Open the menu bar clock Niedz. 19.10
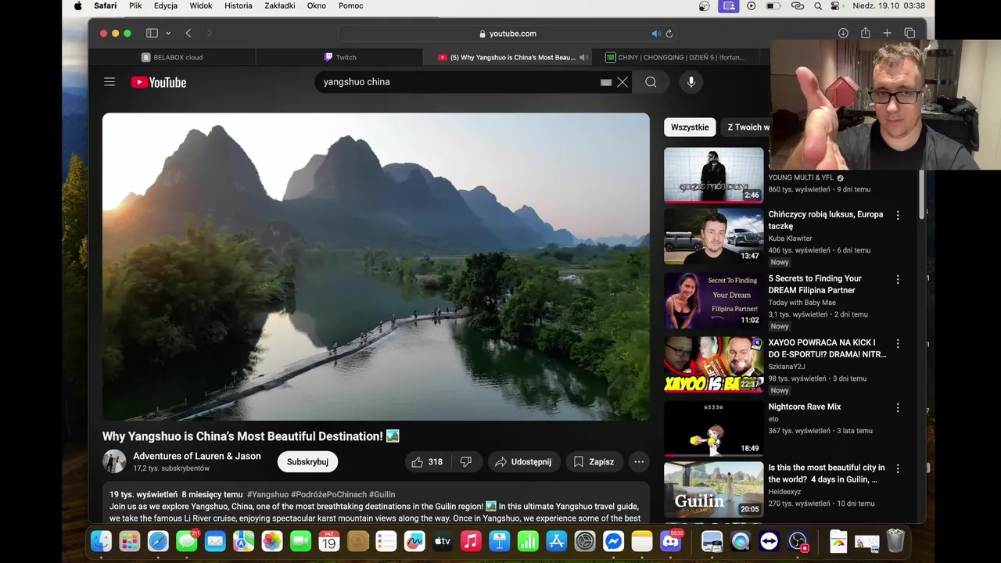1001x563 pixels. pos(888,5)
